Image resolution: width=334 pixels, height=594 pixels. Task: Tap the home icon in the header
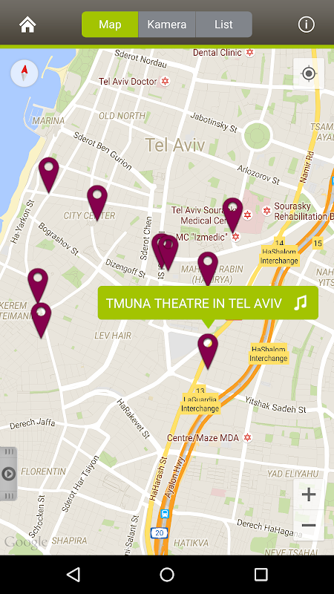click(27, 25)
